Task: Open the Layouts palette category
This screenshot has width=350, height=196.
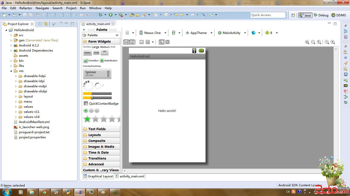Action: tap(94, 135)
